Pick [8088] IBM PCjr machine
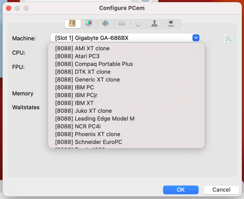This screenshot has width=244, height=199. 126,95
